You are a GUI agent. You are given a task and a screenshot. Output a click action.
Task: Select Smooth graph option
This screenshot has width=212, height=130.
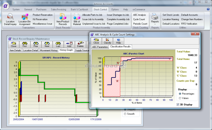pos(129,114)
